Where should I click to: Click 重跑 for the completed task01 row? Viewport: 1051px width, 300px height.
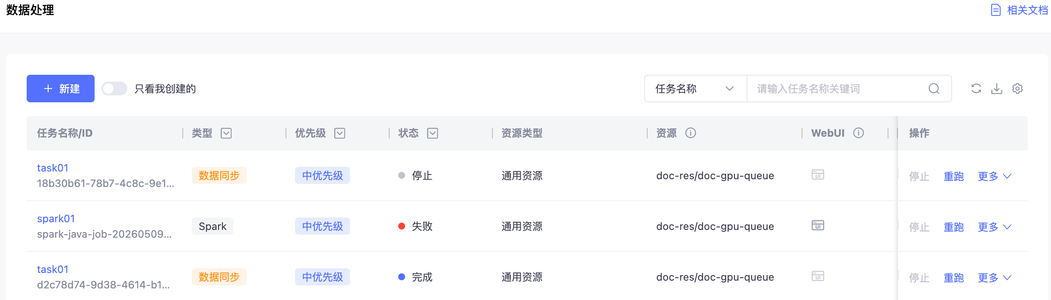[953, 278]
